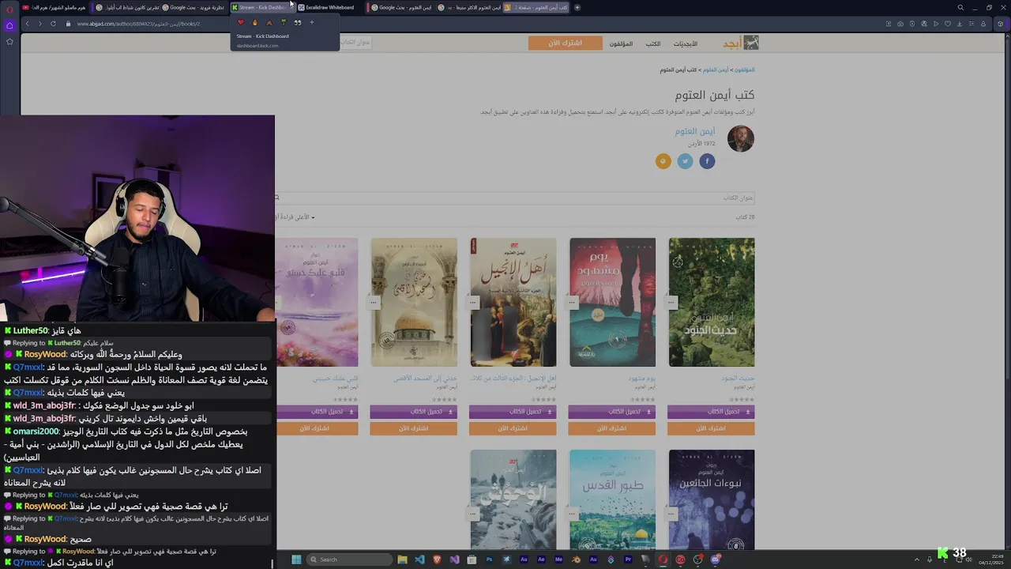The width and height of the screenshot is (1011, 569).
Task: Download the يوم مشهود book
Action: (x=611, y=412)
